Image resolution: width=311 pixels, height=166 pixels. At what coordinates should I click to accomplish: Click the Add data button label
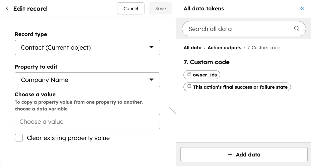pyautogui.click(x=248, y=155)
